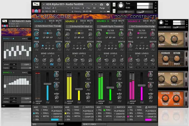Click COPY button for Source 1 sequencer

pos(27,65)
